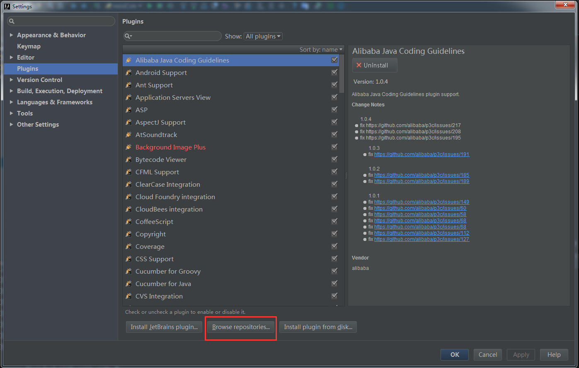Click the search magnifier icon in the plugins filter

click(128, 36)
